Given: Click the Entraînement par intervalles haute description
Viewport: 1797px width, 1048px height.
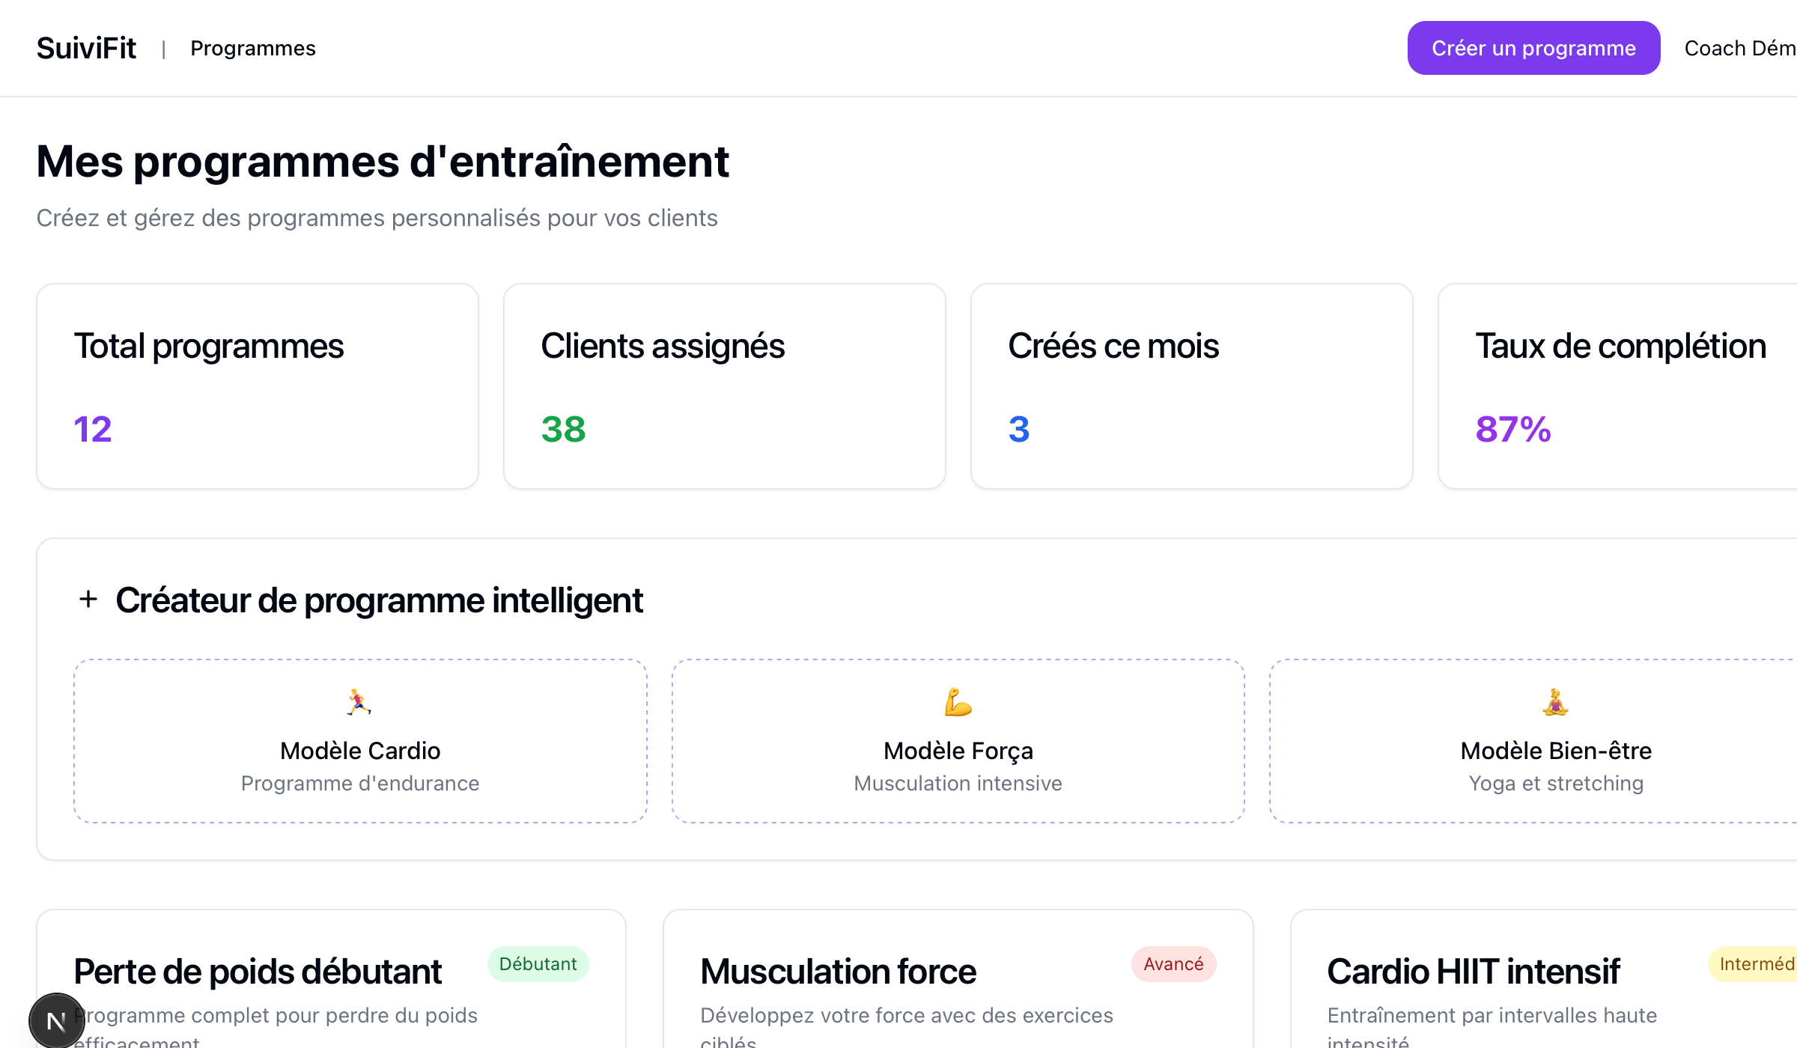Looking at the screenshot, I should coord(1492,1026).
